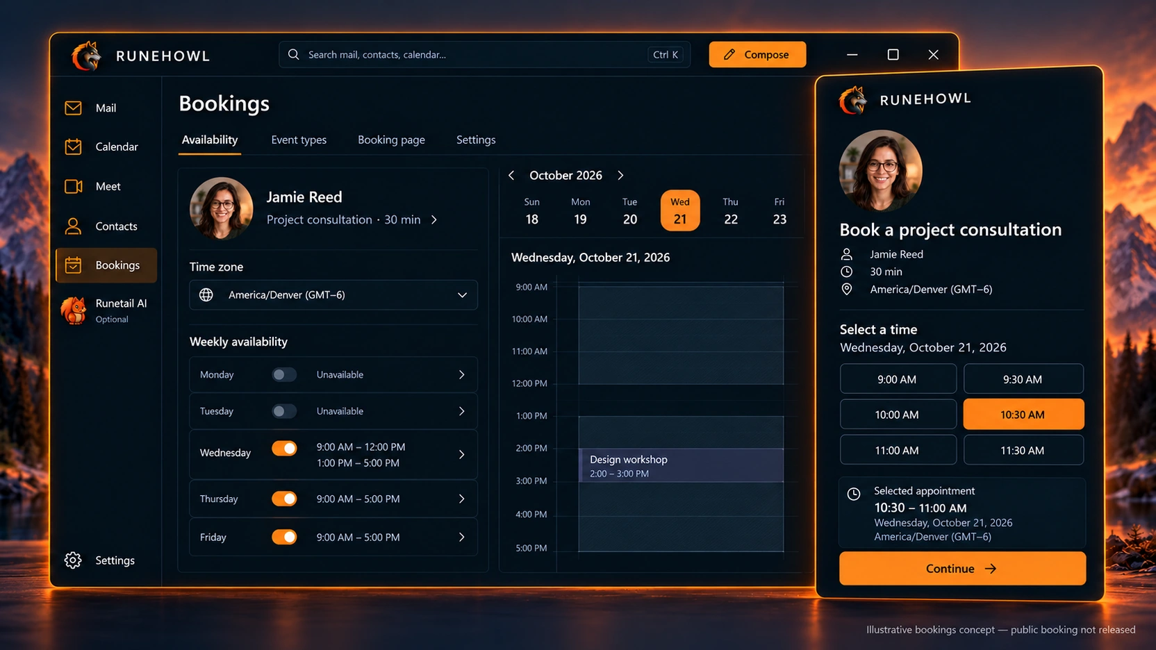The width and height of the screenshot is (1156, 650).
Task: Select Bookings in the sidebar
Action: tap(106, 265)
